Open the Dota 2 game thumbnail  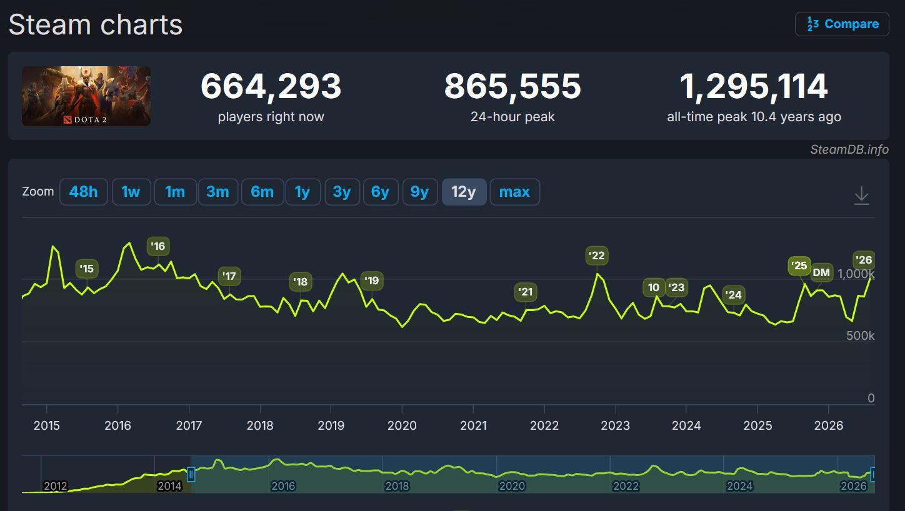(x=86, y=96)
